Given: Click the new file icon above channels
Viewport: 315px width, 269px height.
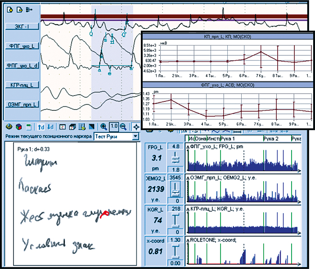Looking at the screenshot, I should tap(10, 9).
